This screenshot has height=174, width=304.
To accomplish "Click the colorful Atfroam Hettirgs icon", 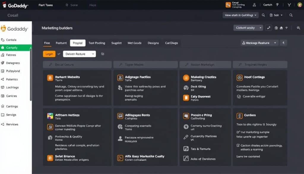I will pos(50,116).
